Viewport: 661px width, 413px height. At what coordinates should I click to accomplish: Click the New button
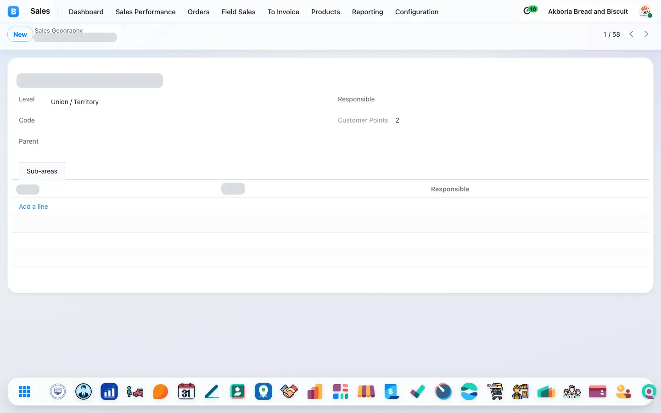tap(20, 34)
